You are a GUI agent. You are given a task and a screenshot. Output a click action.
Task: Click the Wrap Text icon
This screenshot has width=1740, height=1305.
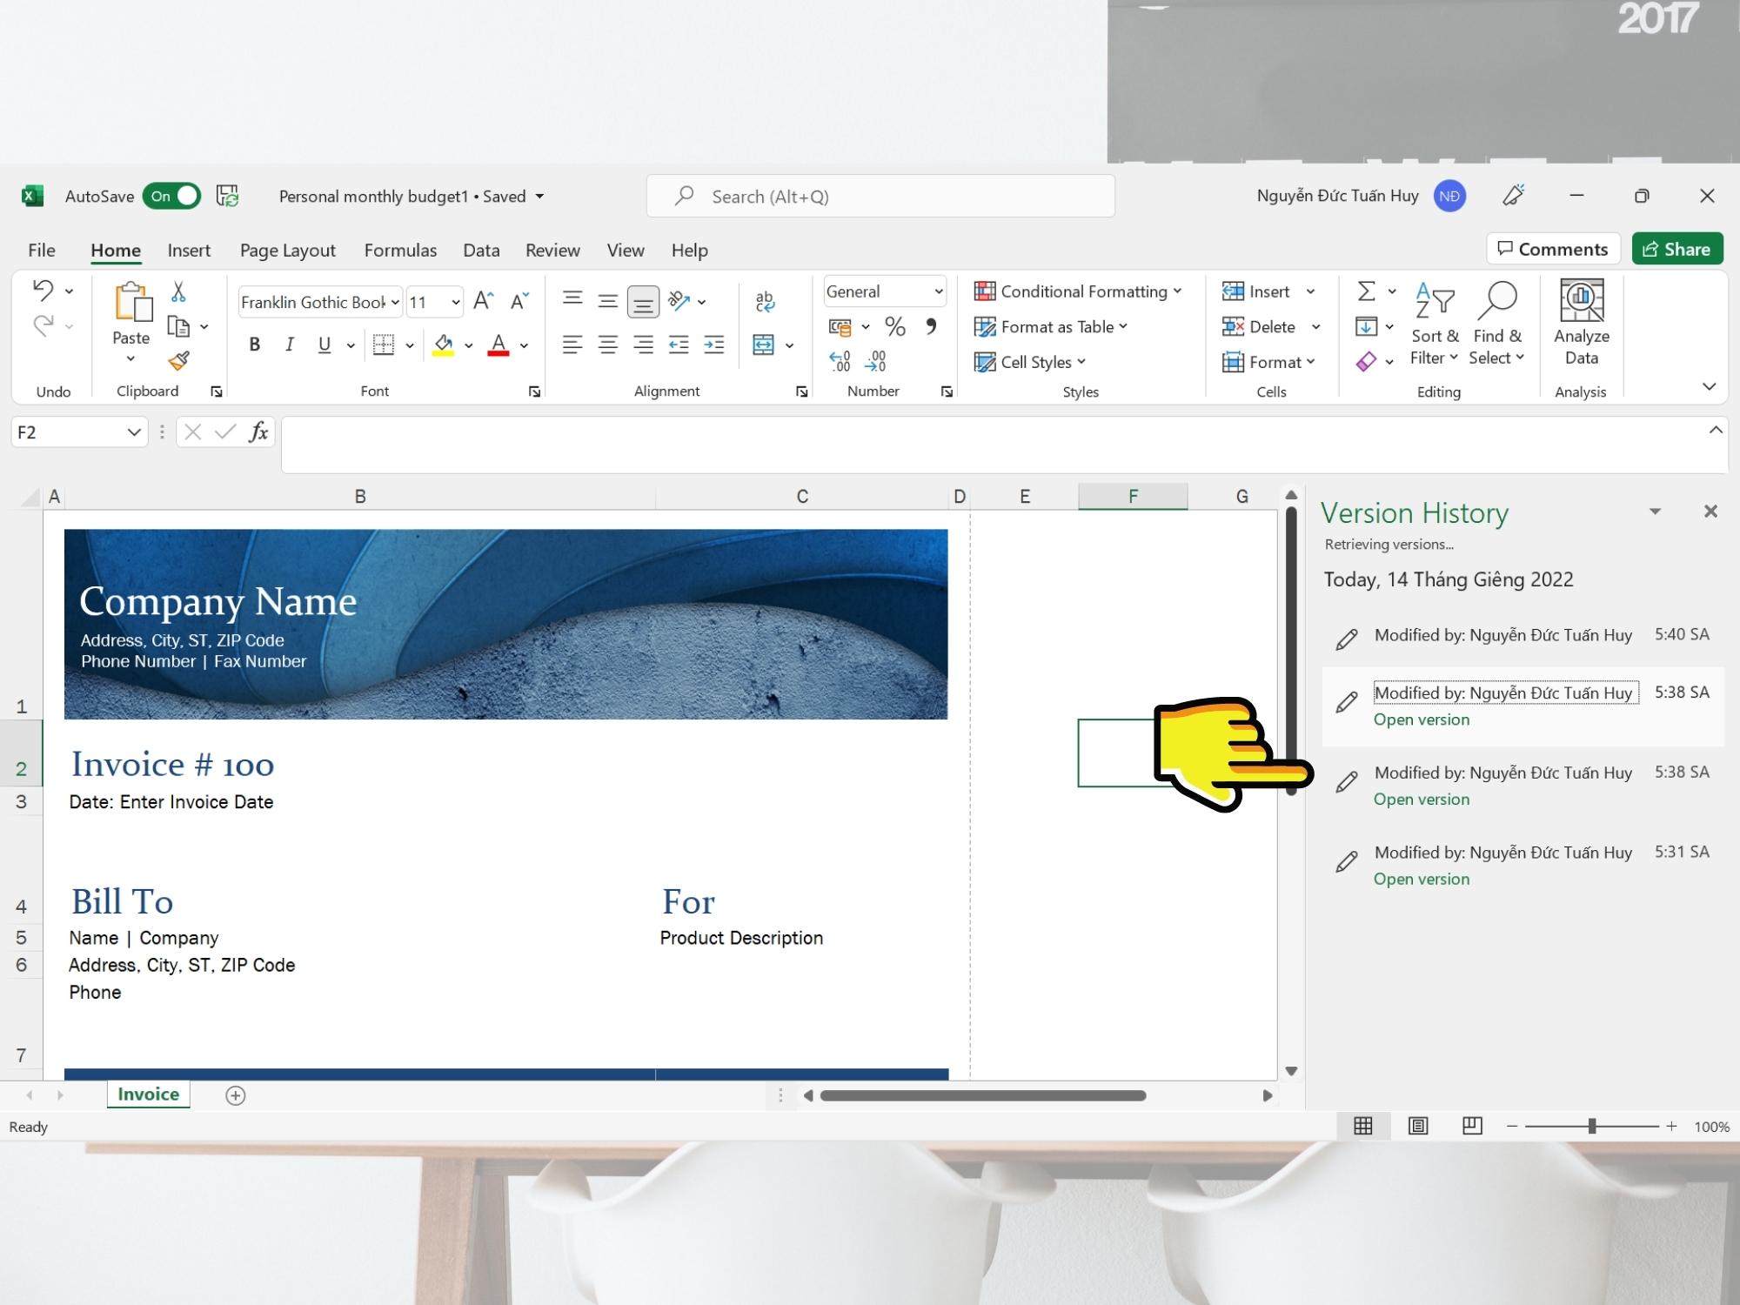[765, 302]
